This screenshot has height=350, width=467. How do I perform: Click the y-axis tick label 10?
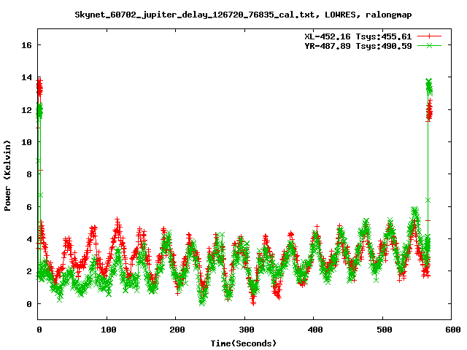pos(26,142)
